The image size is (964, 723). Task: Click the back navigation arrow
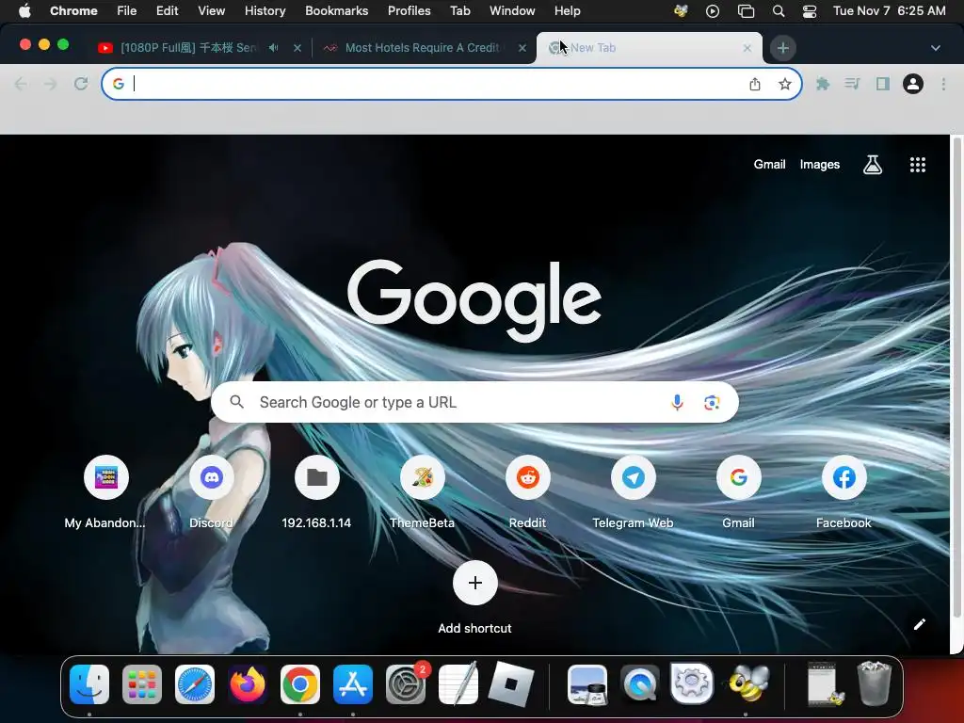pos(21,84)
